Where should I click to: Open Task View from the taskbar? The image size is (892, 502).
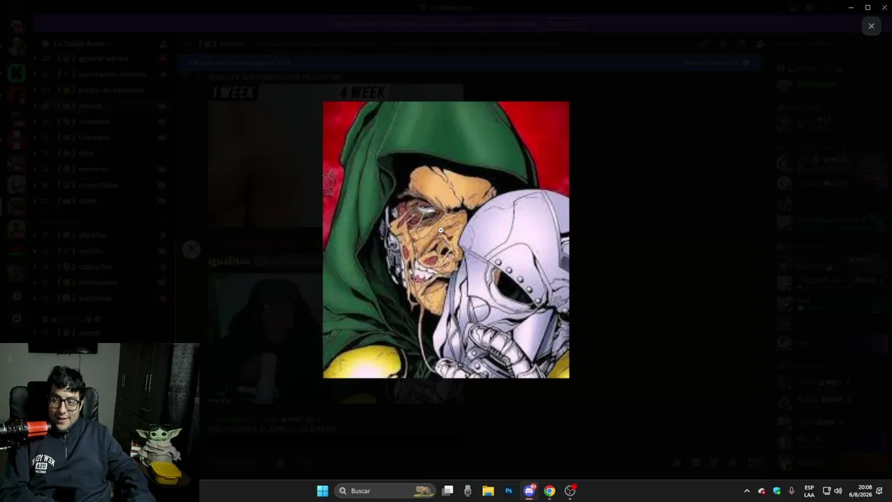tap(448, 491)
